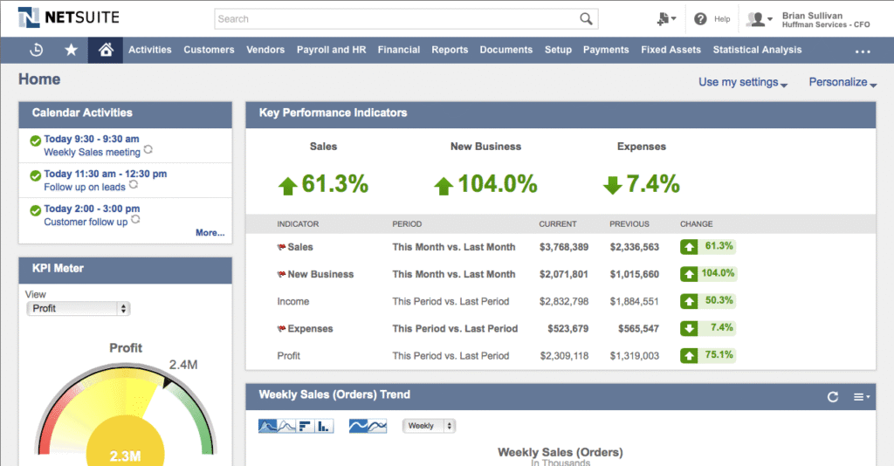This screenshot has width=894, height=466.
Task: Select the horizontal bar chart type
Action: pos(306,426)
